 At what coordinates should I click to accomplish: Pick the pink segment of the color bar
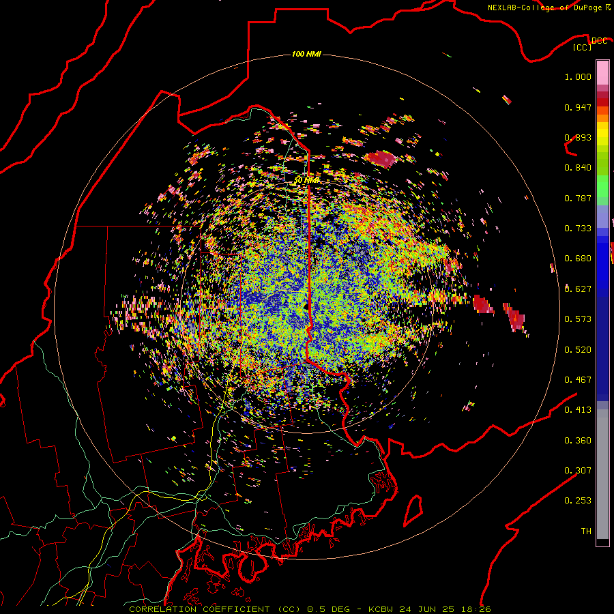[602, 72]
